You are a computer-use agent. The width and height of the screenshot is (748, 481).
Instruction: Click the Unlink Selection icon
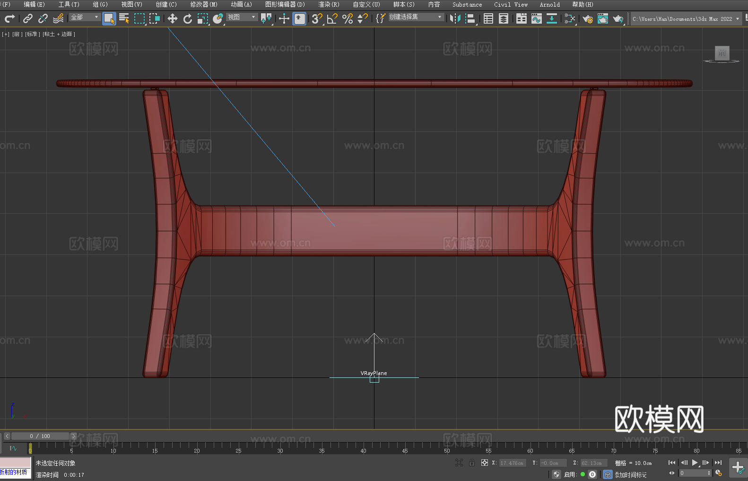point(43,18)
